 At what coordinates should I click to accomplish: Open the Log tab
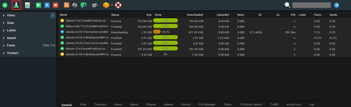coord(311,105)
